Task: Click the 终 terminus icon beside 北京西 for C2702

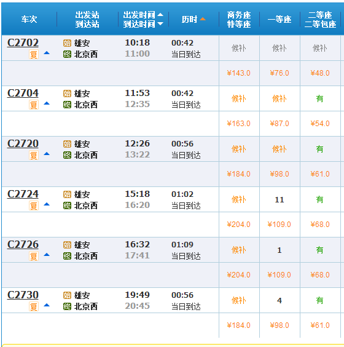Action: (x=67, y=54)
